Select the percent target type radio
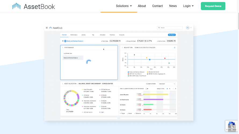The height and width of the screenshot is (134, 239). pos(167,89)
